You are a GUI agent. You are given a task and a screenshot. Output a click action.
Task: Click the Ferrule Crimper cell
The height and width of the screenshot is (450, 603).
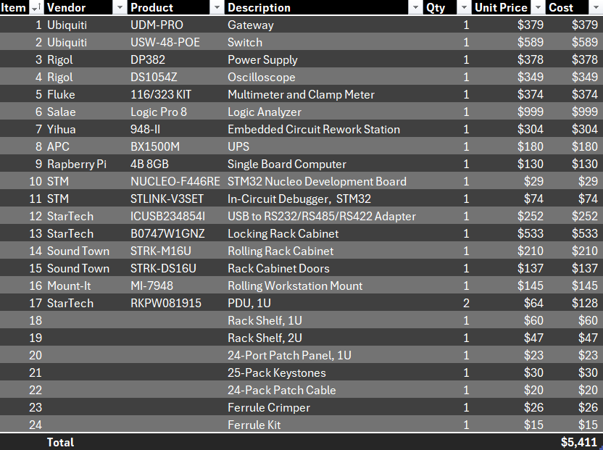[x=324, y=408]
